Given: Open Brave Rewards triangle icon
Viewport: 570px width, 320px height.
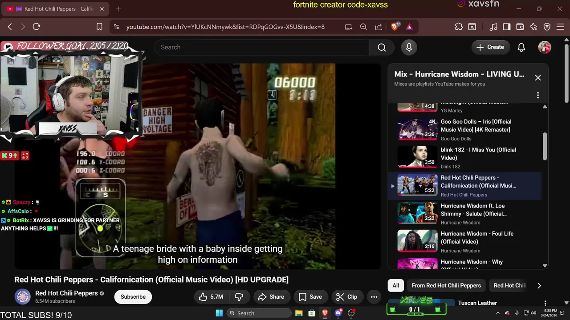Looking at the screenshot, I should click(x=409, y=27).
